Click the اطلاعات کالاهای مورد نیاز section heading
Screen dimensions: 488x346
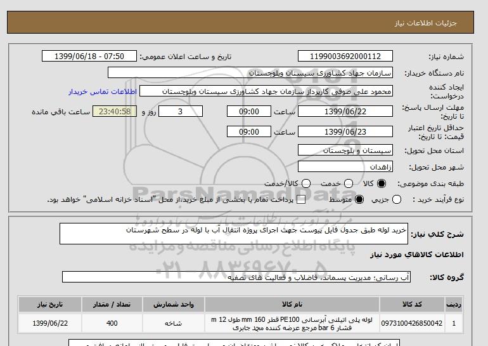pyautogui.click(x=417, y=255)
